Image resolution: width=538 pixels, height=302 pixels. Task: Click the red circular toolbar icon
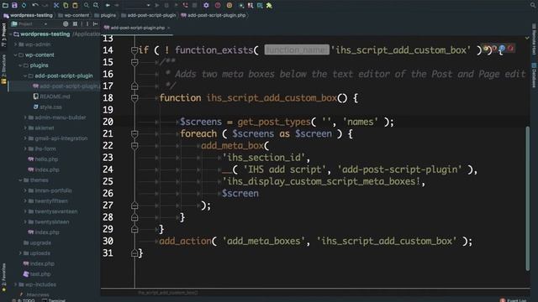coord(218,5)
